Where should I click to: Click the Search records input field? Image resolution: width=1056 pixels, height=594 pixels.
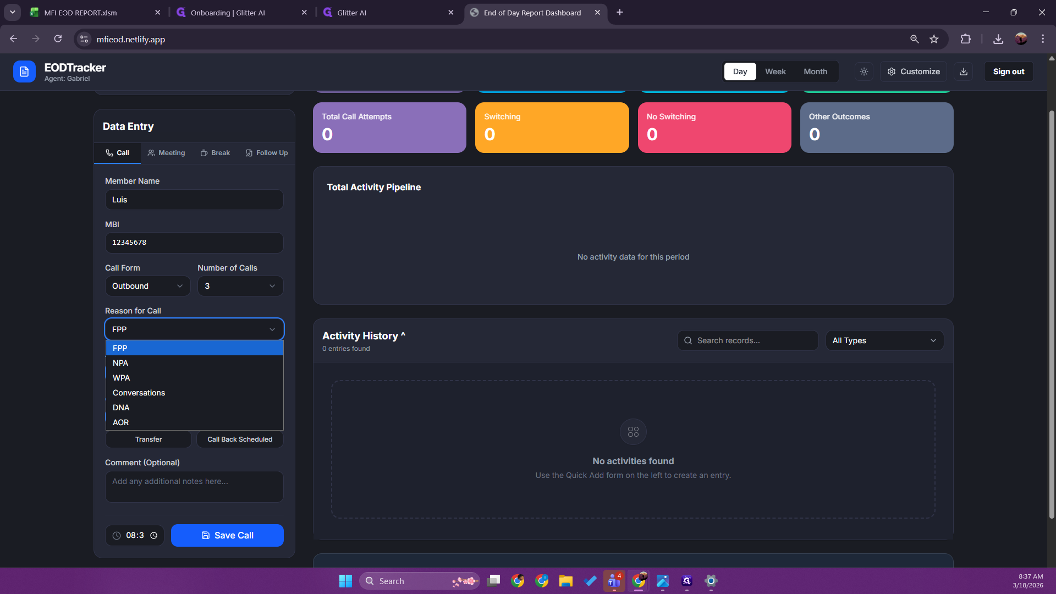pos(748,340)
